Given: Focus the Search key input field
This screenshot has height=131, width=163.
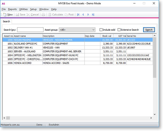Looking at the screenshot, I should pyautogui.click(x=30, y=30).
